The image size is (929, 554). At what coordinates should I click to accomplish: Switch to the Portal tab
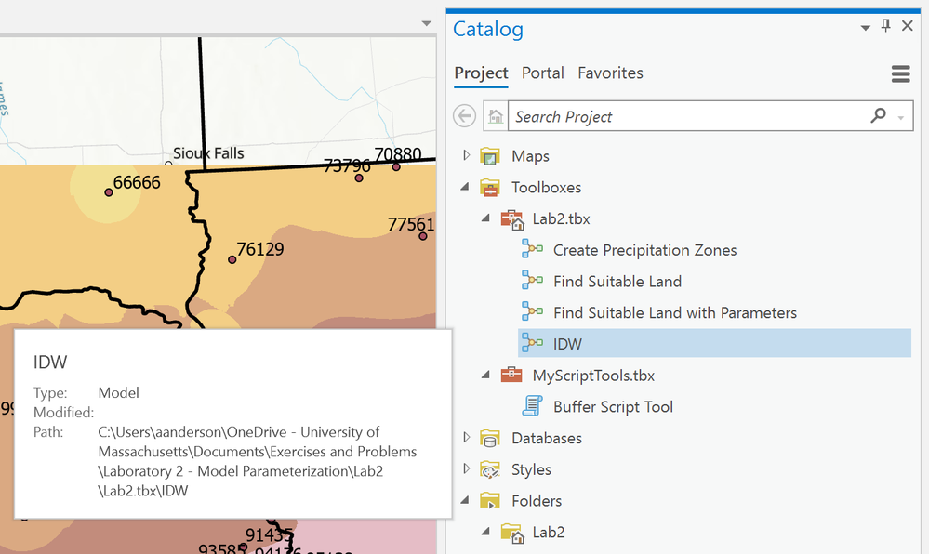[x=543, y=73]
